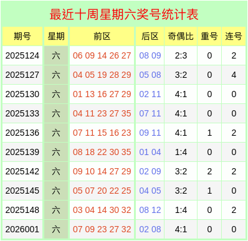
Task: Click back numbers 02 11 of issue 2025130
Action: (x=150, y=94)
